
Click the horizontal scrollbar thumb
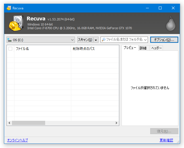pyautogui.click(x=28, y=123)
